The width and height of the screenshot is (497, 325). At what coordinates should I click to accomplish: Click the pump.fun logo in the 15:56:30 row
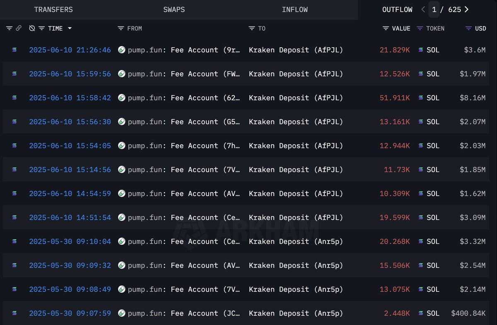coord(122,122)
